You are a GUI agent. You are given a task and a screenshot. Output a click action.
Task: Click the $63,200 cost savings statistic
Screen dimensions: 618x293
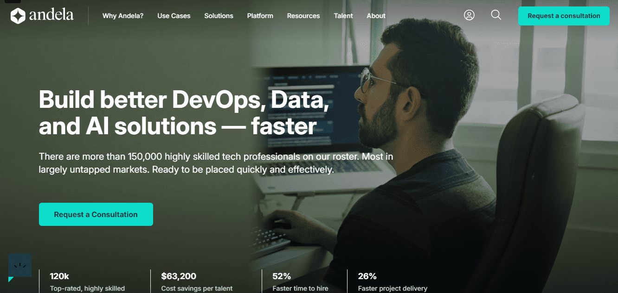point(197,282)
